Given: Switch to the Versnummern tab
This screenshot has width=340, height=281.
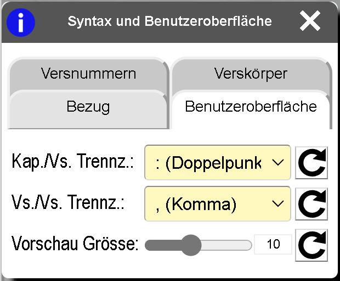Looking at the screenshot, I should [88, 74].
